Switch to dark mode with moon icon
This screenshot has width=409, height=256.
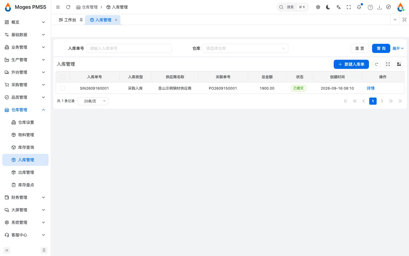(x=328, y=7)
